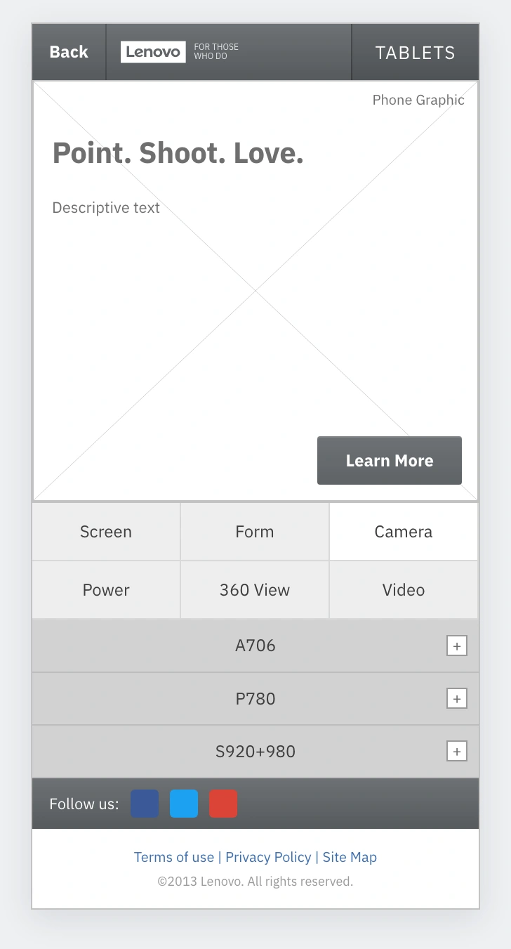
Task: Switch to the Form tab
Action: [255, 532]
